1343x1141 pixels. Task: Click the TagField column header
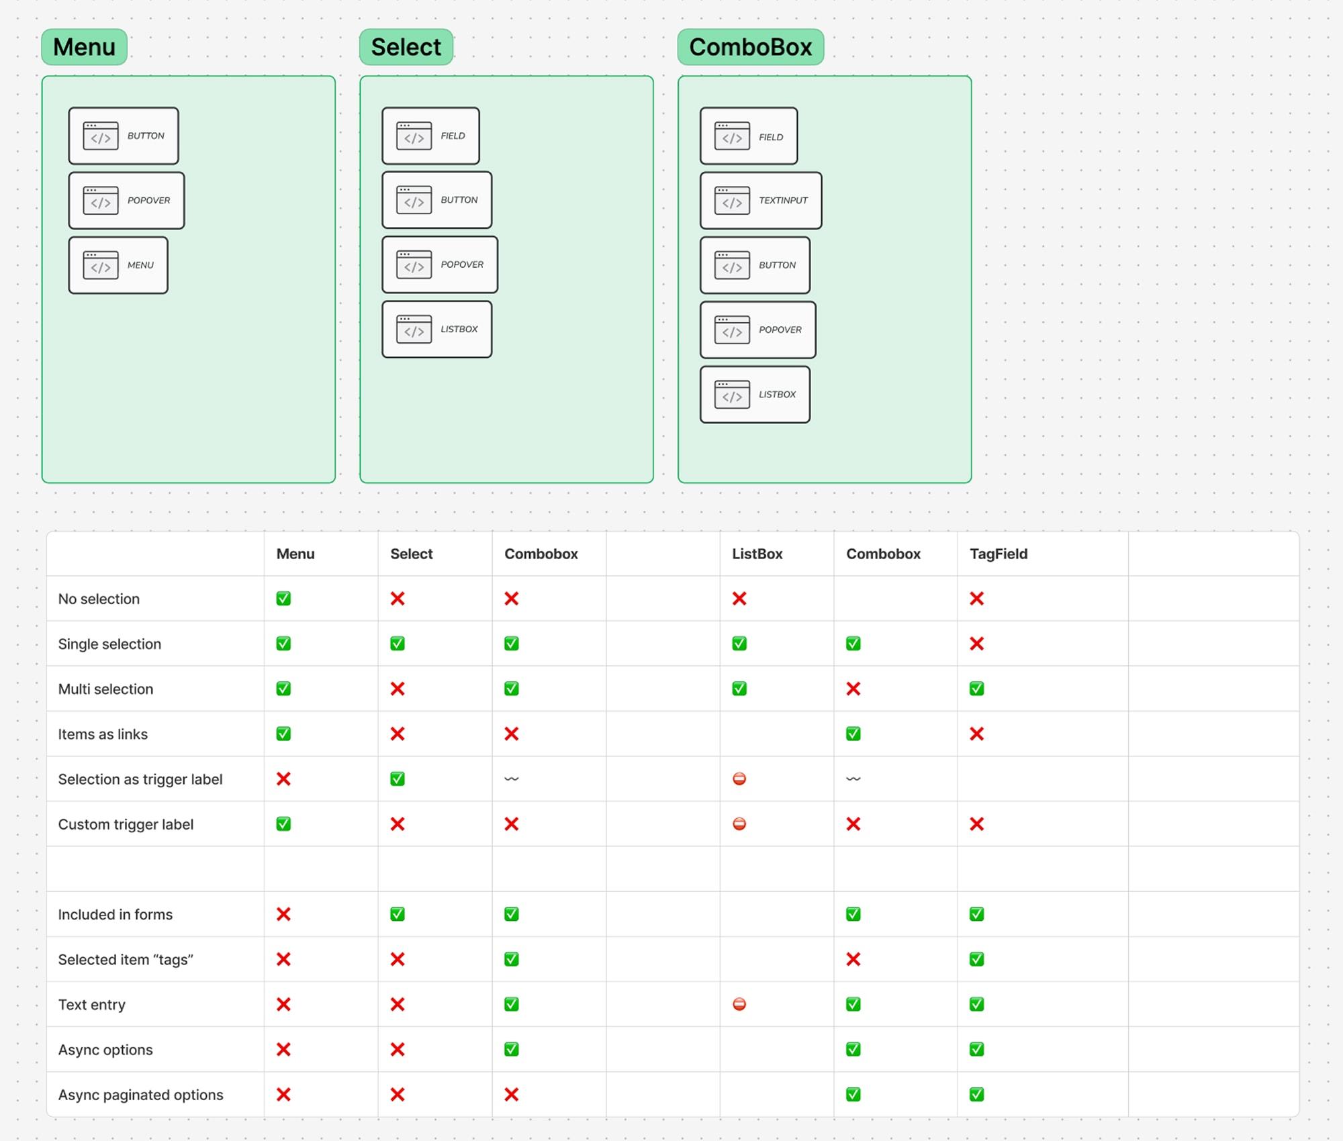pos(998,554)
